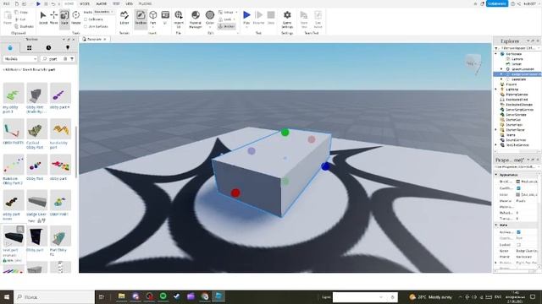Click the Stop test button
Image resolution: width=542 pixels, height=304 pixels.
pyautogui.click(x=271, y=18)
